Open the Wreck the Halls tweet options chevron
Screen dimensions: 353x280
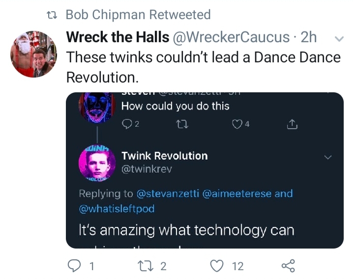click(x=338, y=38)
